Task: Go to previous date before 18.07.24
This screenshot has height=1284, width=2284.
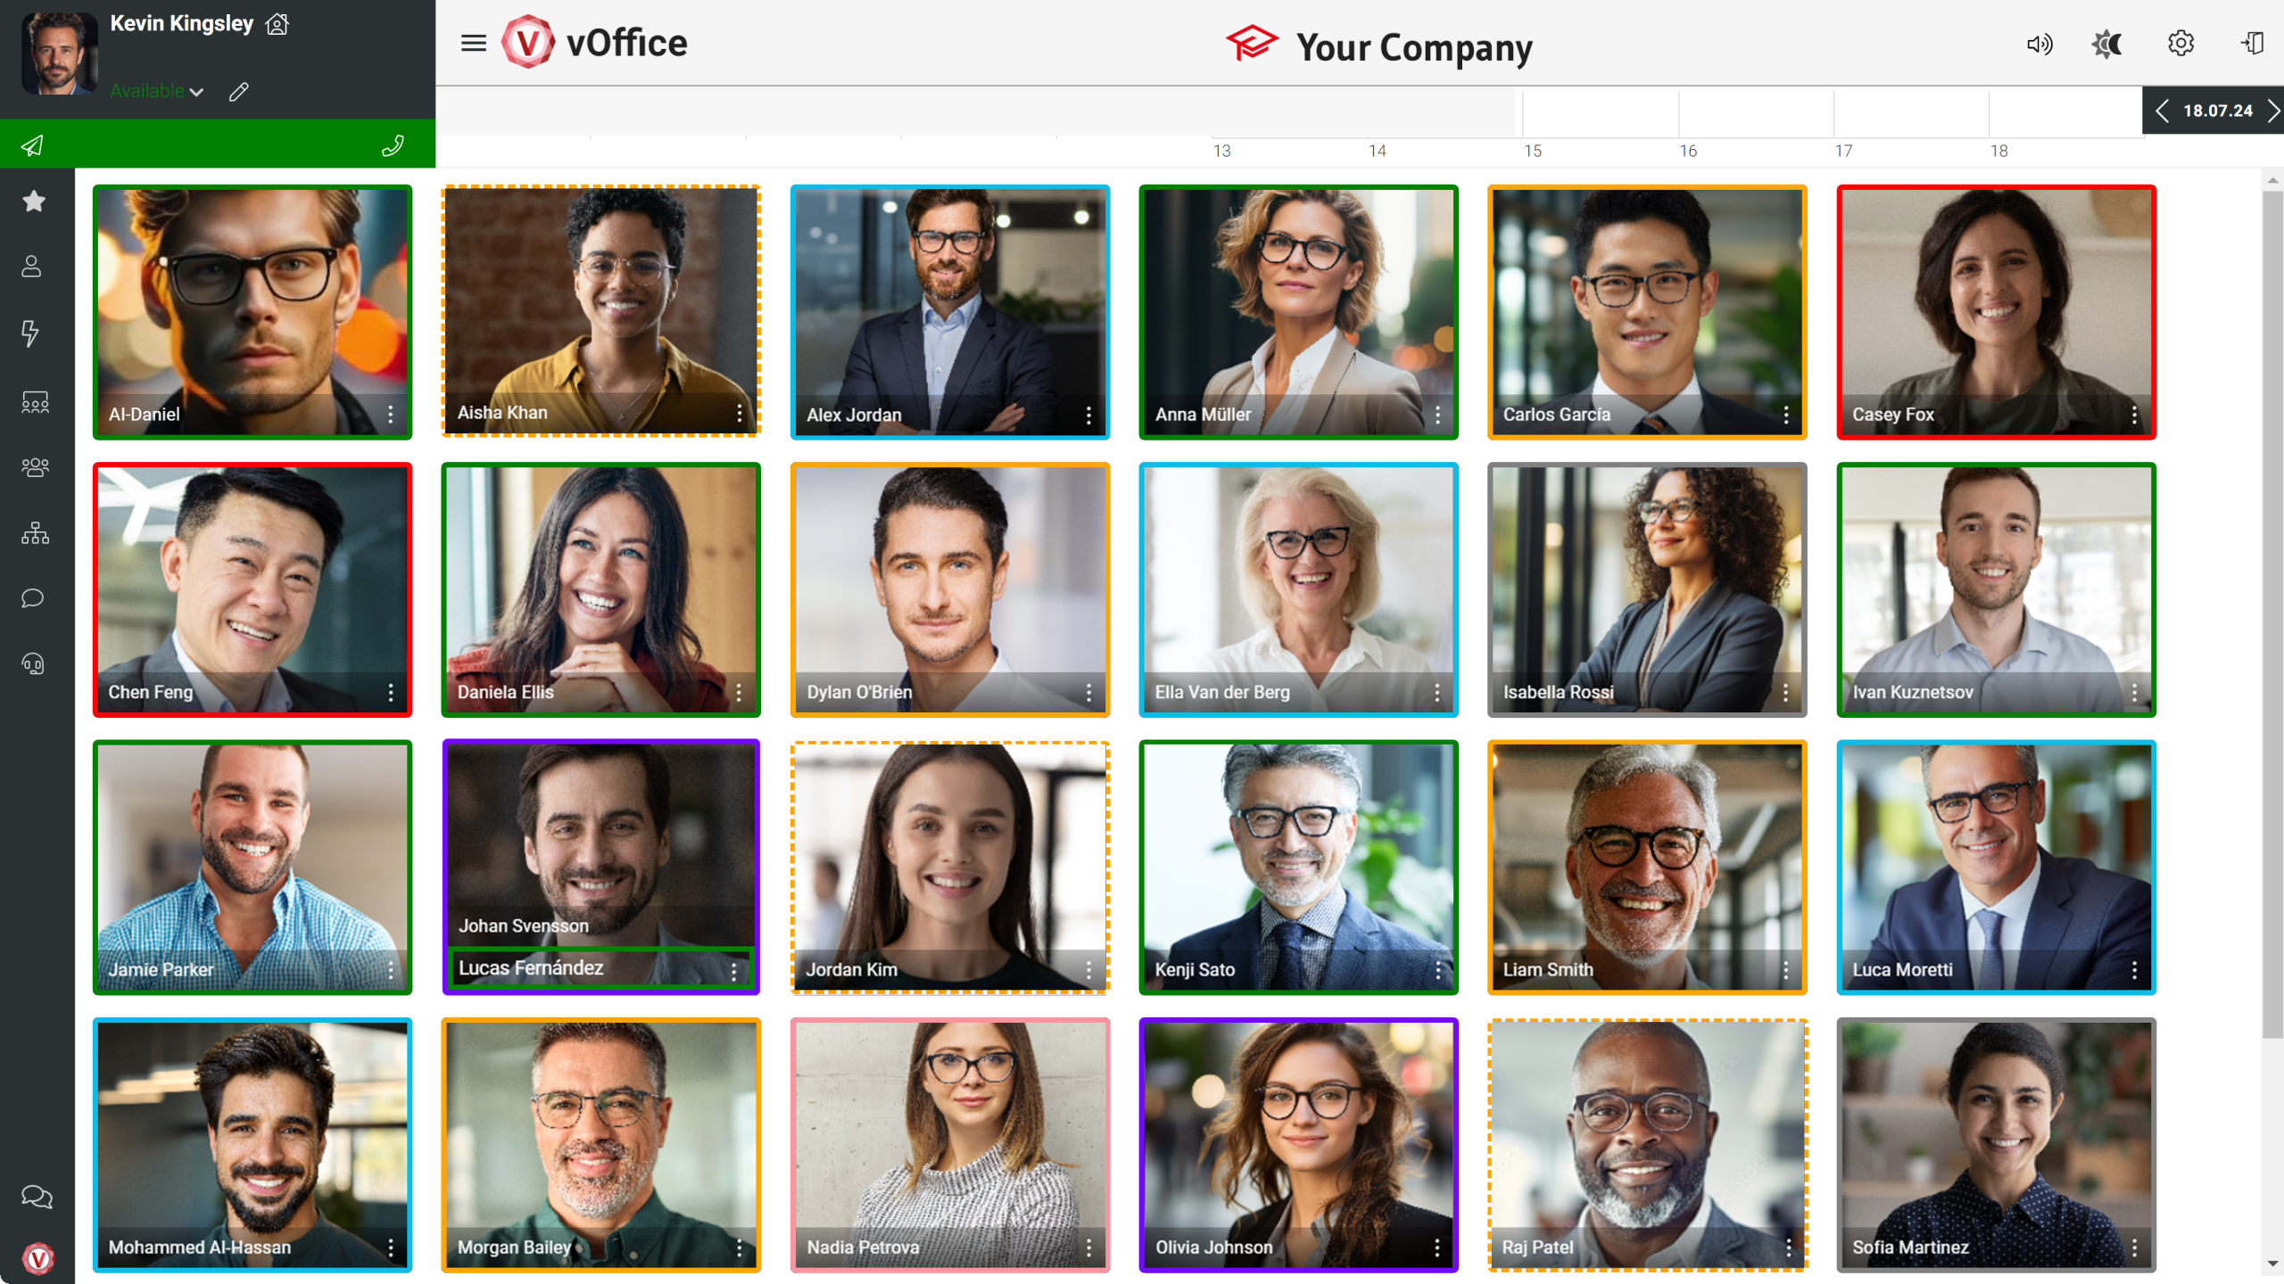Action: 2162,111
